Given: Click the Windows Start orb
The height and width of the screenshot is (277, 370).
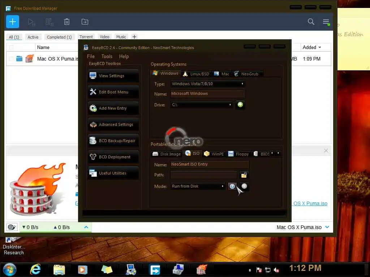Looking at the screenshot, I should click(9, 269).
